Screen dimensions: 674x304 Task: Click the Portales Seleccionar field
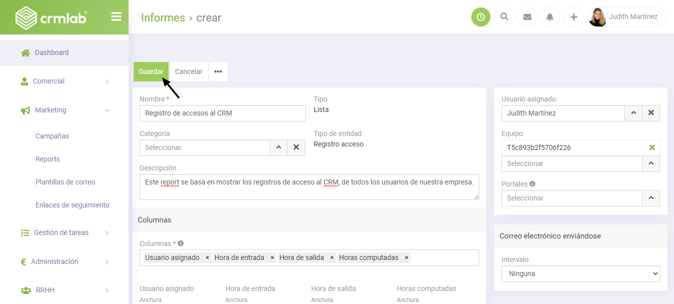point(572,198)
